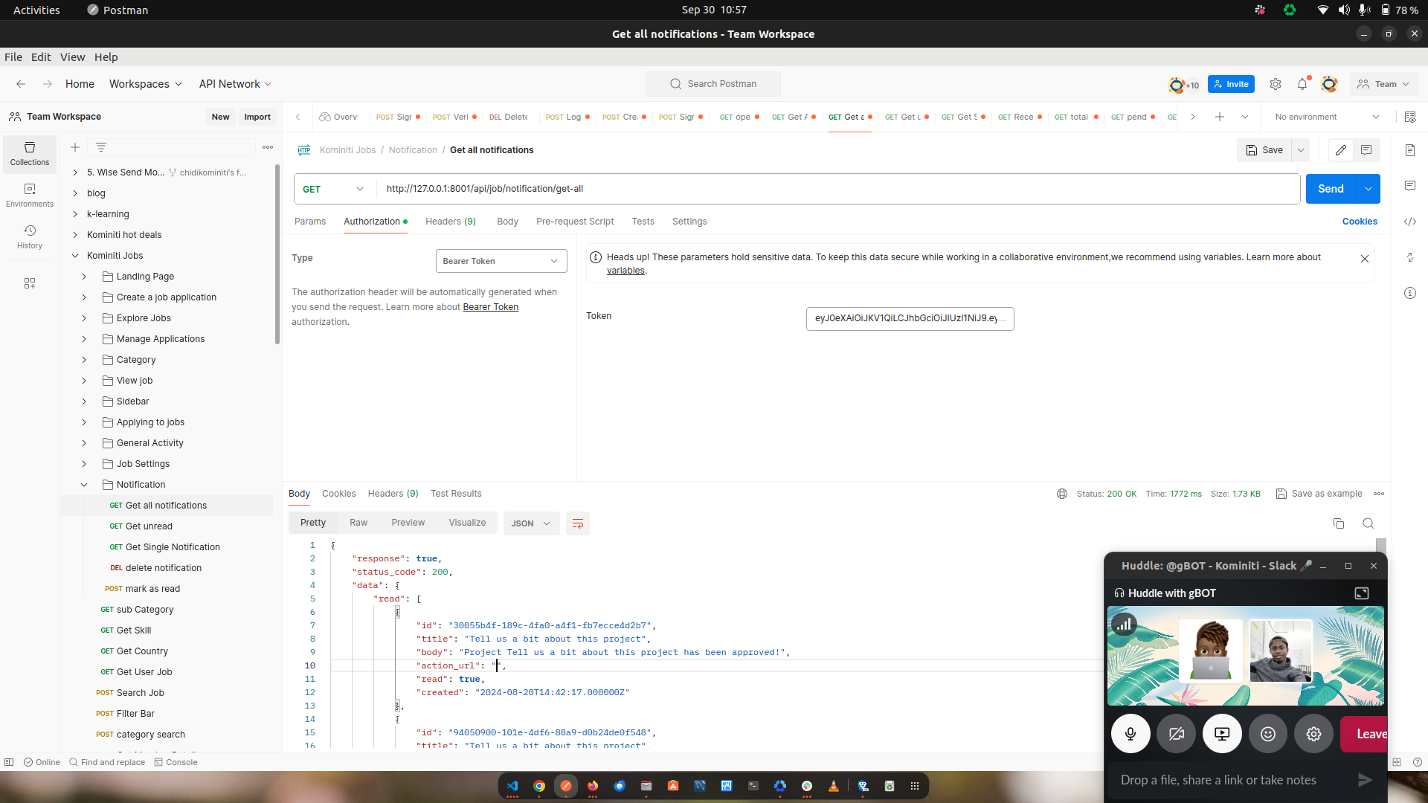The height and width of the screenshot is (803, 1428).
Task: Click the Send button
Action: coord(1331,189)
